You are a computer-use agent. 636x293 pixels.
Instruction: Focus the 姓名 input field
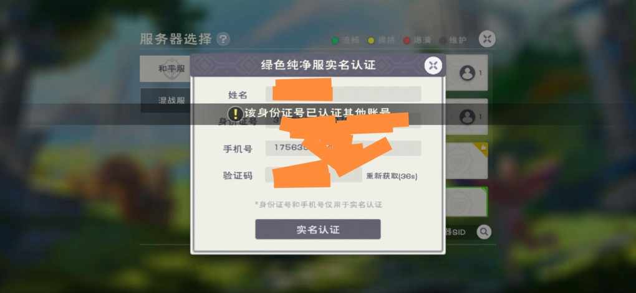[343, 93]
